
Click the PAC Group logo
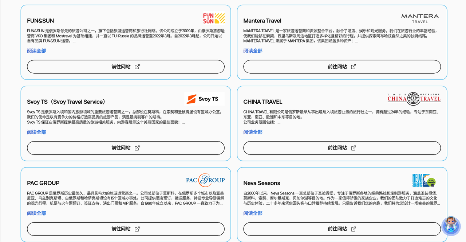[x=205, y=180]
